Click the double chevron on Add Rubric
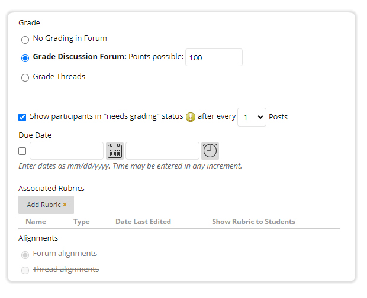 [x=65, y=205]
